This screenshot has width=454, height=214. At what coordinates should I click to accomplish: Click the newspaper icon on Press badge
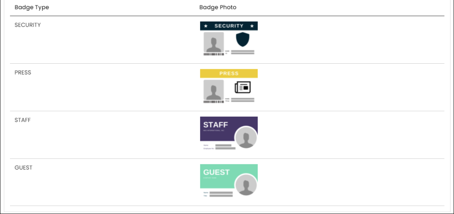point(243,87)
